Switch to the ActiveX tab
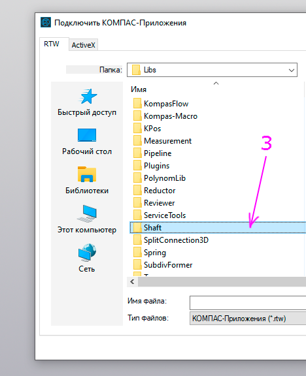306x376 pixels. (x=83, y=45)
